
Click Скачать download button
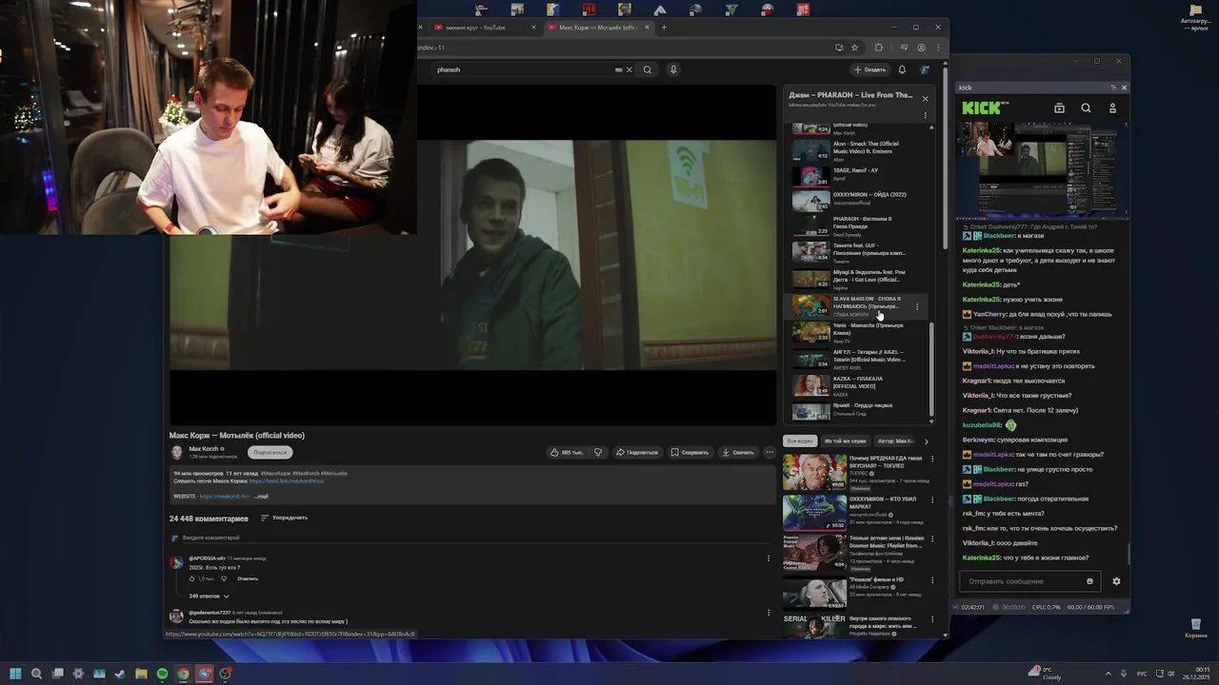pyautogui.click(x=737, y=452)
